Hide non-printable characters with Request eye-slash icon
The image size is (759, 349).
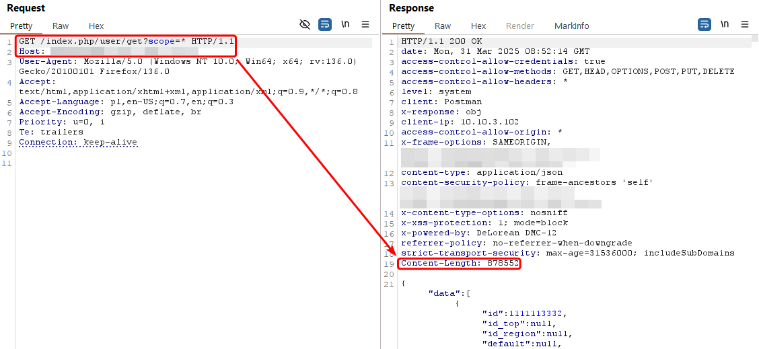click(304, 25)
